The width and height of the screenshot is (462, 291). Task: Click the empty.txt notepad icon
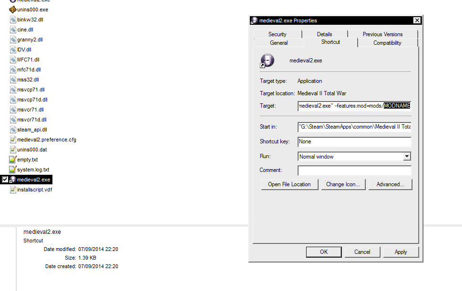point(13,160)
